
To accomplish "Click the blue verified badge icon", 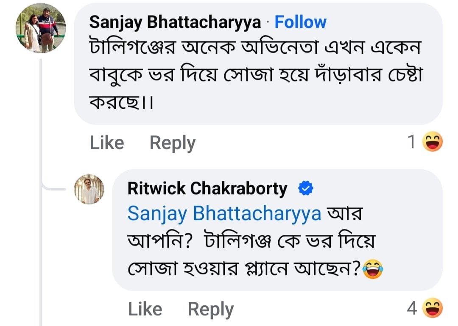I will [305, 189].
